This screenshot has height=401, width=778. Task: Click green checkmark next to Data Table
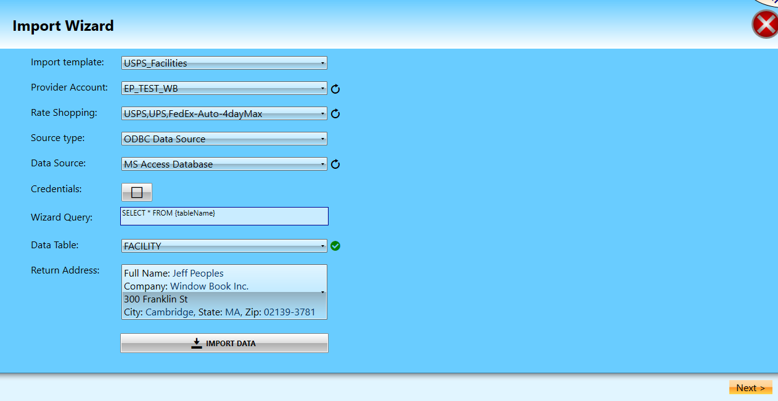(x=335, y=246)
